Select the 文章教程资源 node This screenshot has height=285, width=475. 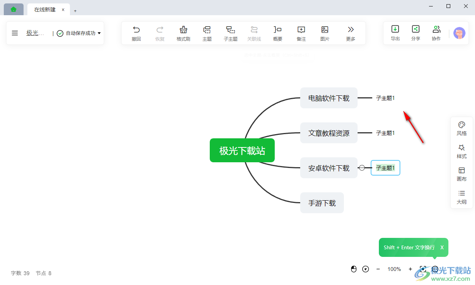coord(329,133)
